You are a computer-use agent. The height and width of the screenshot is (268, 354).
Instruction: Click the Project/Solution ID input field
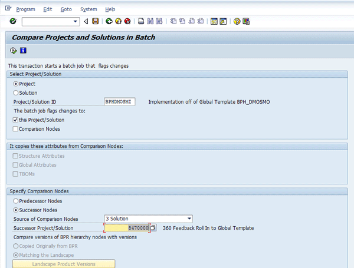tap(120, 102)
